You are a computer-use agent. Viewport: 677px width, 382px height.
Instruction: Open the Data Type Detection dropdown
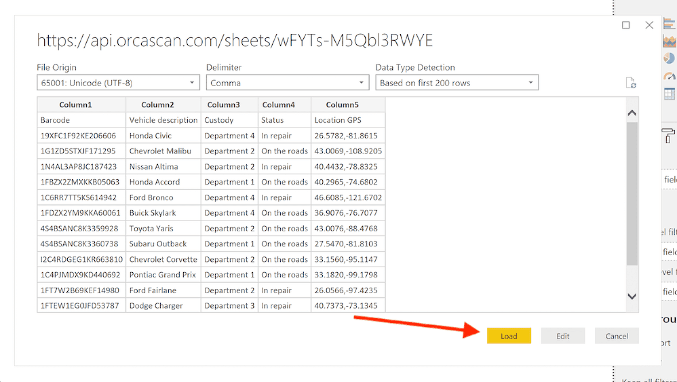(530, 82)
